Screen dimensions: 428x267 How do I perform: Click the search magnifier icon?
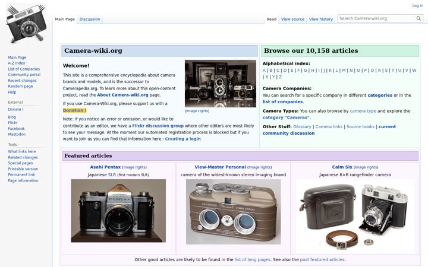(x=418, y=18)
